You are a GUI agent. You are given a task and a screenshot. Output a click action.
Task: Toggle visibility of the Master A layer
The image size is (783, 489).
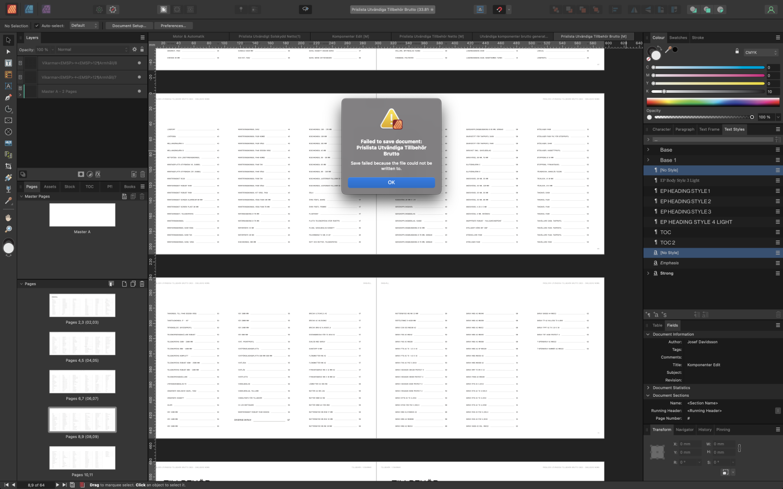coord(139,91)
